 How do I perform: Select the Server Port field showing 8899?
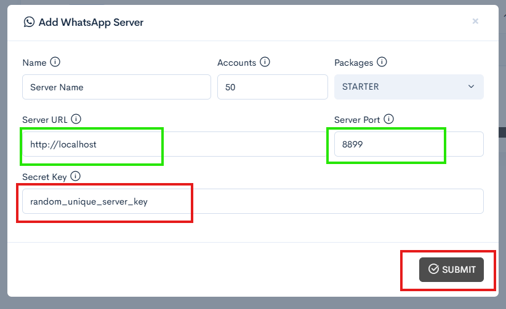pos(404,144)
